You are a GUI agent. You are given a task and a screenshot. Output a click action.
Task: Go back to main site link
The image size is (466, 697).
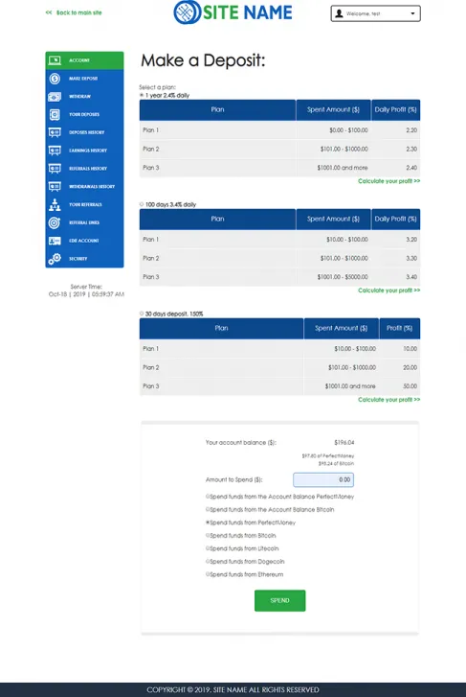pyautogui.click(x=74, y=12)
